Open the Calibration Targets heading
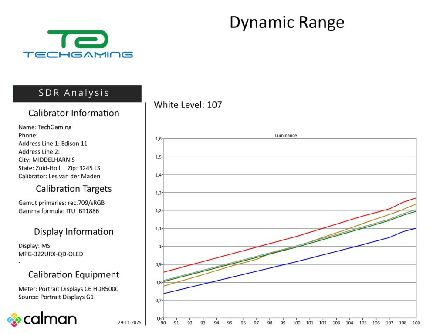Image resolution: width=433 pixels, height=334 pixels. pos(74,189)
